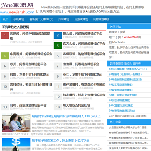Image resolution: width=151 pixels, height=151 pixels.
Task: Click the gray number 8 rank badge
Action: click(5, 76)
